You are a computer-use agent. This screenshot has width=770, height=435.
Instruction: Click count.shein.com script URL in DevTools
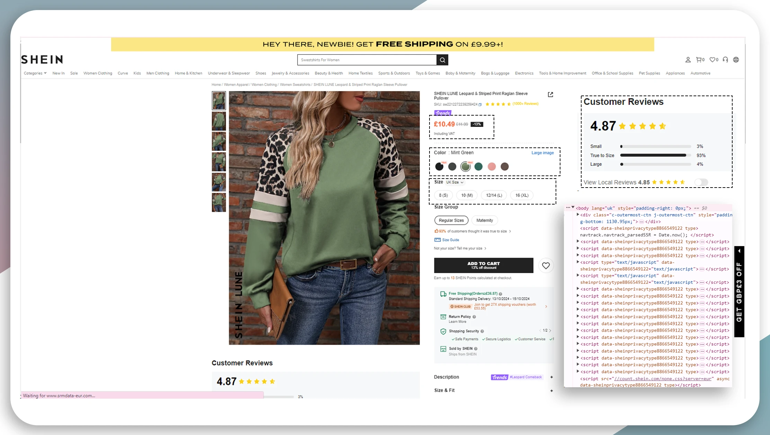[663, 379]
